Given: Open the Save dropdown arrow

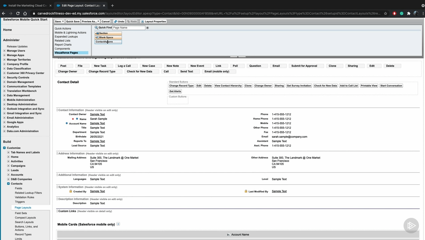Looking at the screenshot, I should pyautogui.click(x=63, y=21).
